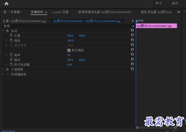Edit 位置 X value 960.0
Viewport: 186px width, 132px height.
(70, 36)
